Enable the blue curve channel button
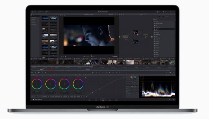This screenshot has height=119, width=209. point(136,77)
